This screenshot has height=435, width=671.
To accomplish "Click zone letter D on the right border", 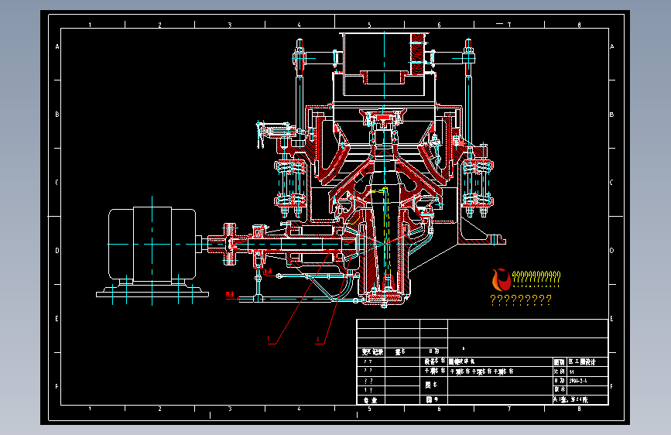I will click(611, 251).
